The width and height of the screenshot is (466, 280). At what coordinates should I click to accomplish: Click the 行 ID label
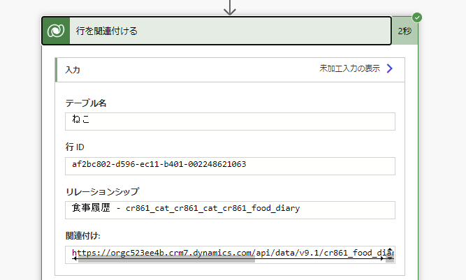point(75,147)
